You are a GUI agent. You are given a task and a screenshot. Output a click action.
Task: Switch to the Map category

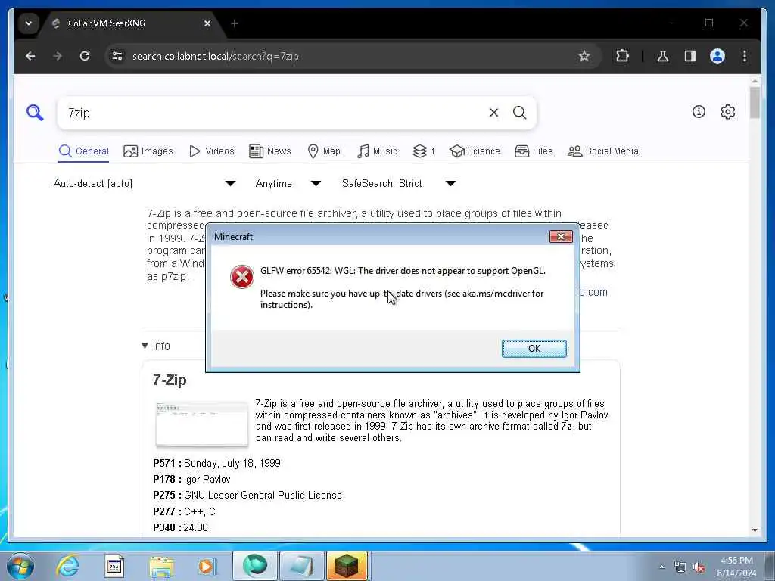tap(324, 151)
